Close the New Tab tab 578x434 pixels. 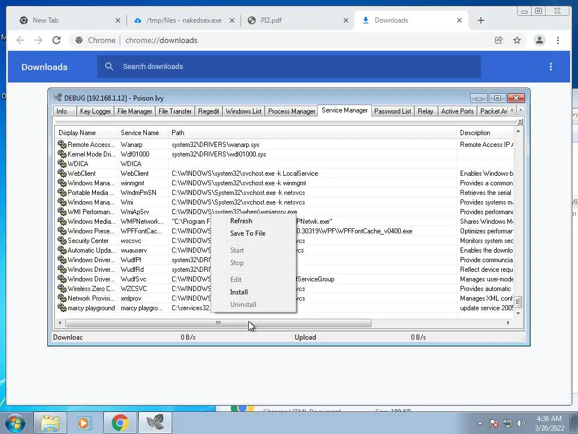point(118,20)
